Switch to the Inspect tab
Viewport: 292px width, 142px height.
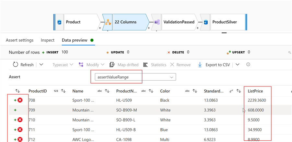(x=48, y=40)
